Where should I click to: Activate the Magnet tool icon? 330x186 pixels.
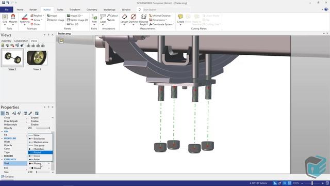13,17
